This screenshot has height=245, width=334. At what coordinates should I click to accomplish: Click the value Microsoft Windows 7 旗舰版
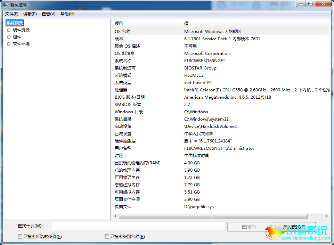click(213, 32)
